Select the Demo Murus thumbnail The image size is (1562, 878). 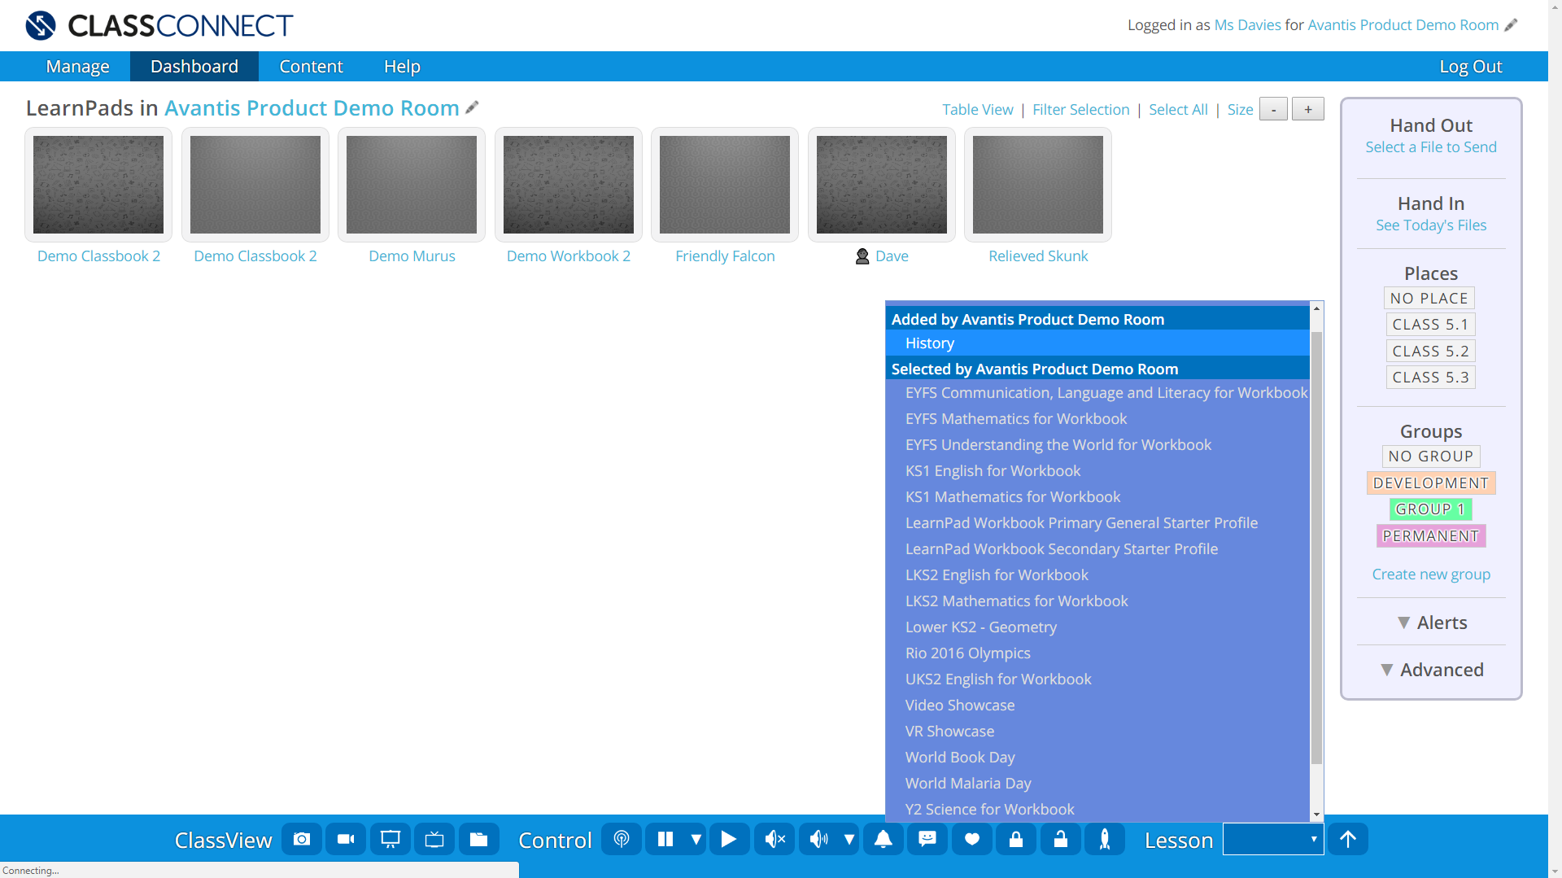[412, 185]
